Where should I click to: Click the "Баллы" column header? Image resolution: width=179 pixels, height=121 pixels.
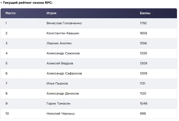coord(145,13)
